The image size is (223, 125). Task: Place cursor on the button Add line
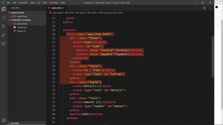[x=86, y=114]
